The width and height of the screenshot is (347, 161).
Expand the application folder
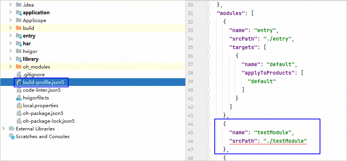[x=10, y=13]
